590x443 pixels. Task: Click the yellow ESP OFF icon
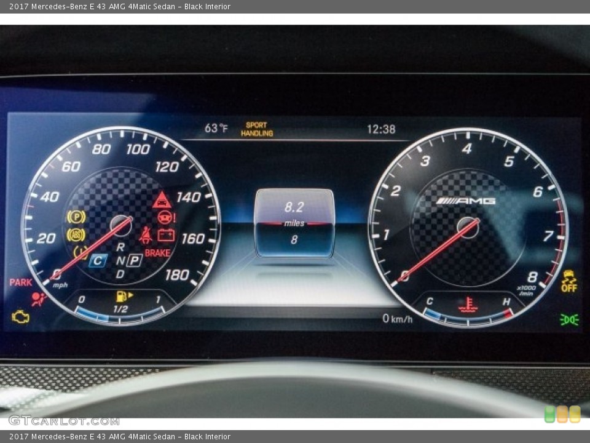(x=569, y=281)
